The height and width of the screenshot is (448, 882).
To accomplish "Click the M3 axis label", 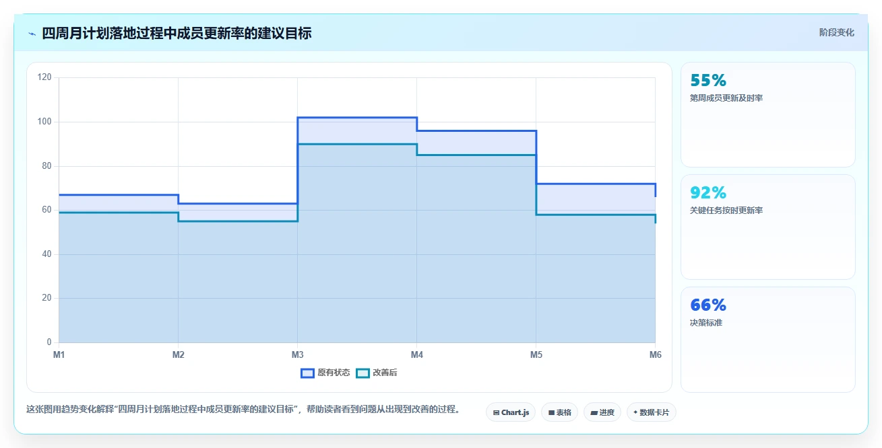I will [297, 354].
